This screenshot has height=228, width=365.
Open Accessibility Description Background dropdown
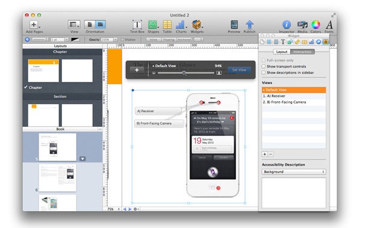pos(294,172)
